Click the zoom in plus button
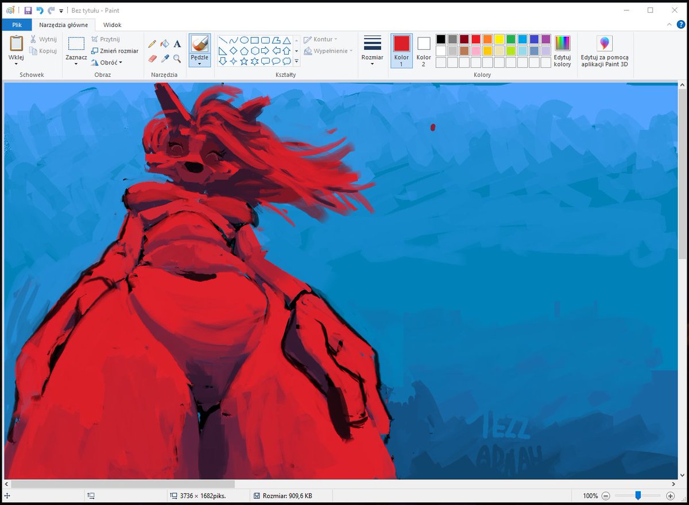This screenshot has width=689, height=505. [670, 495]
